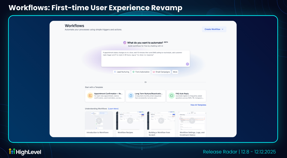Viewport: 287px width, 158px height.
Task: Select the Lead Nurturing suggestion chip
Action: pos(122,72)
